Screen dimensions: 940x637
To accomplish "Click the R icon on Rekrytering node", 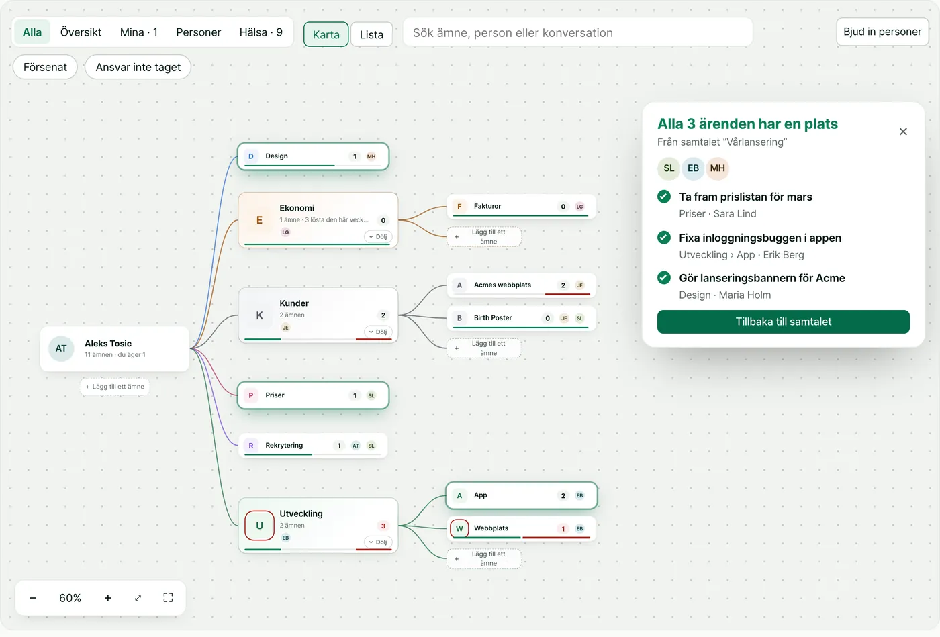I will (251, 446).
